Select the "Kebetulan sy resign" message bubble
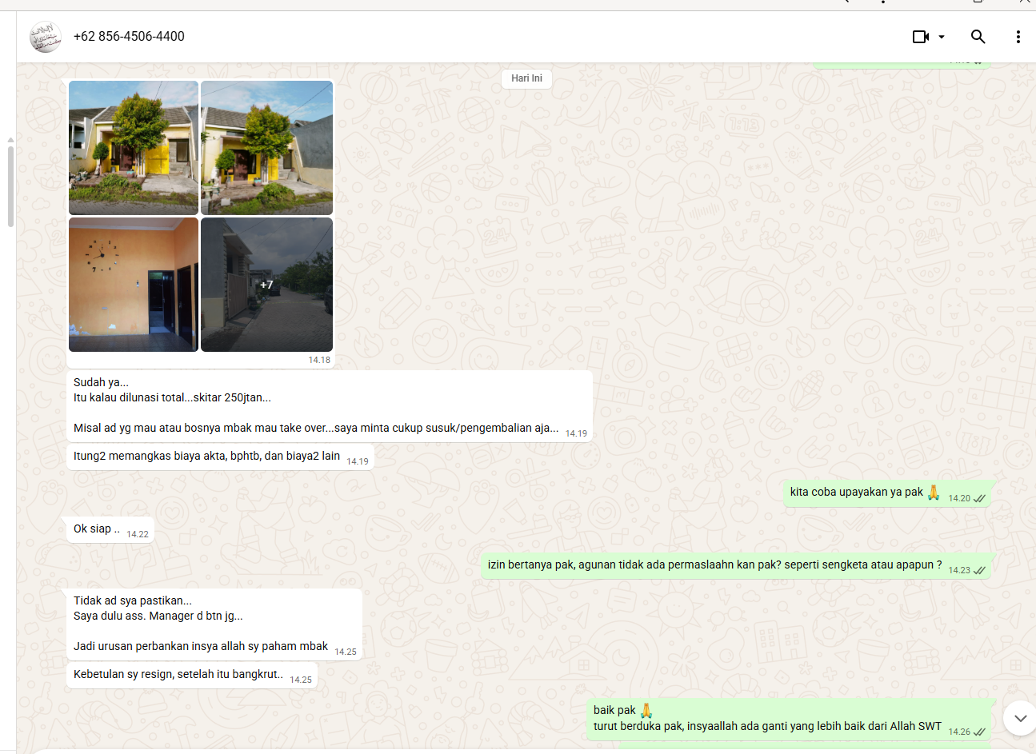 pyautogui.click(x=178, y=675)
